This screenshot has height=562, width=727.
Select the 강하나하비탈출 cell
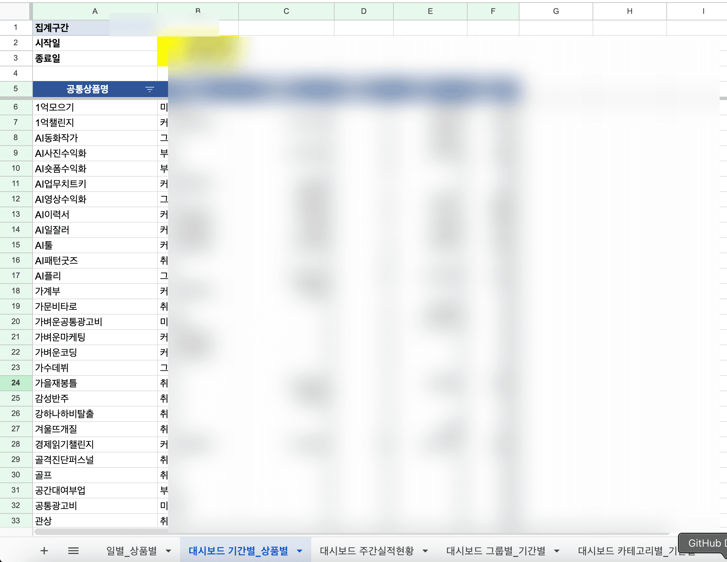(x=95, y=414)
